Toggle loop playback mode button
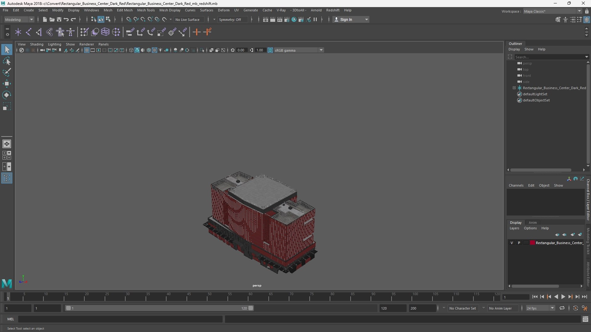Viewport: 591px width, 332px height. coord(562,308)
